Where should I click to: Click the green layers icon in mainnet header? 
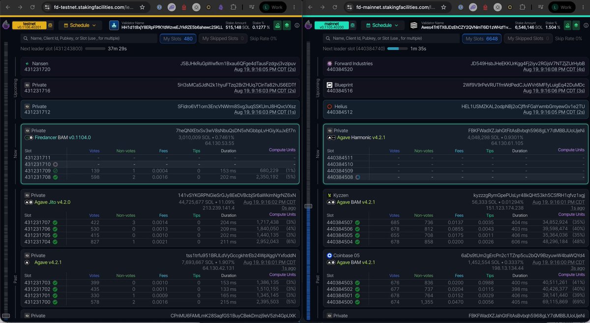[x=576, y=25]
